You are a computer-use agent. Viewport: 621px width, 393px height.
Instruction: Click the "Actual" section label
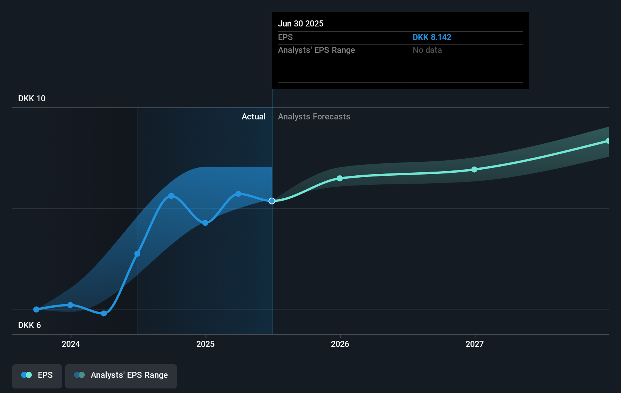point(253,117)
